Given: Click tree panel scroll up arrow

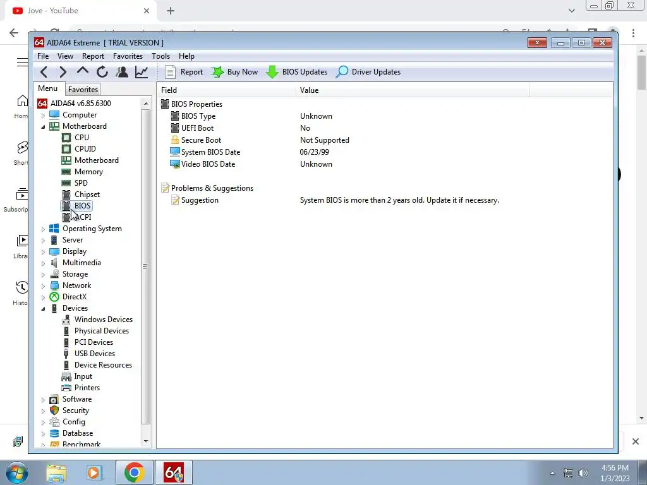Looking at the screenshot, I should [x=146, y=104].
